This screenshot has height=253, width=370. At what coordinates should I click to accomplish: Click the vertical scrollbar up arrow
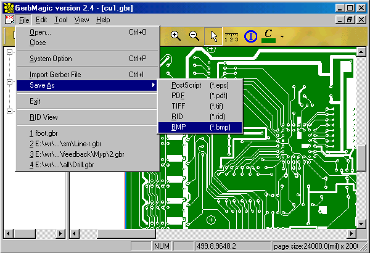click(361, 52)
